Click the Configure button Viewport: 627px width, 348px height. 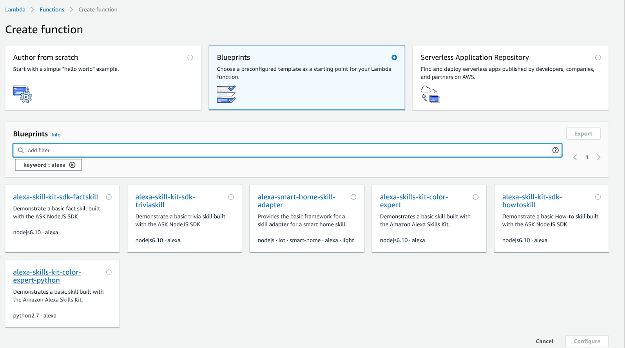click(587, 341)
